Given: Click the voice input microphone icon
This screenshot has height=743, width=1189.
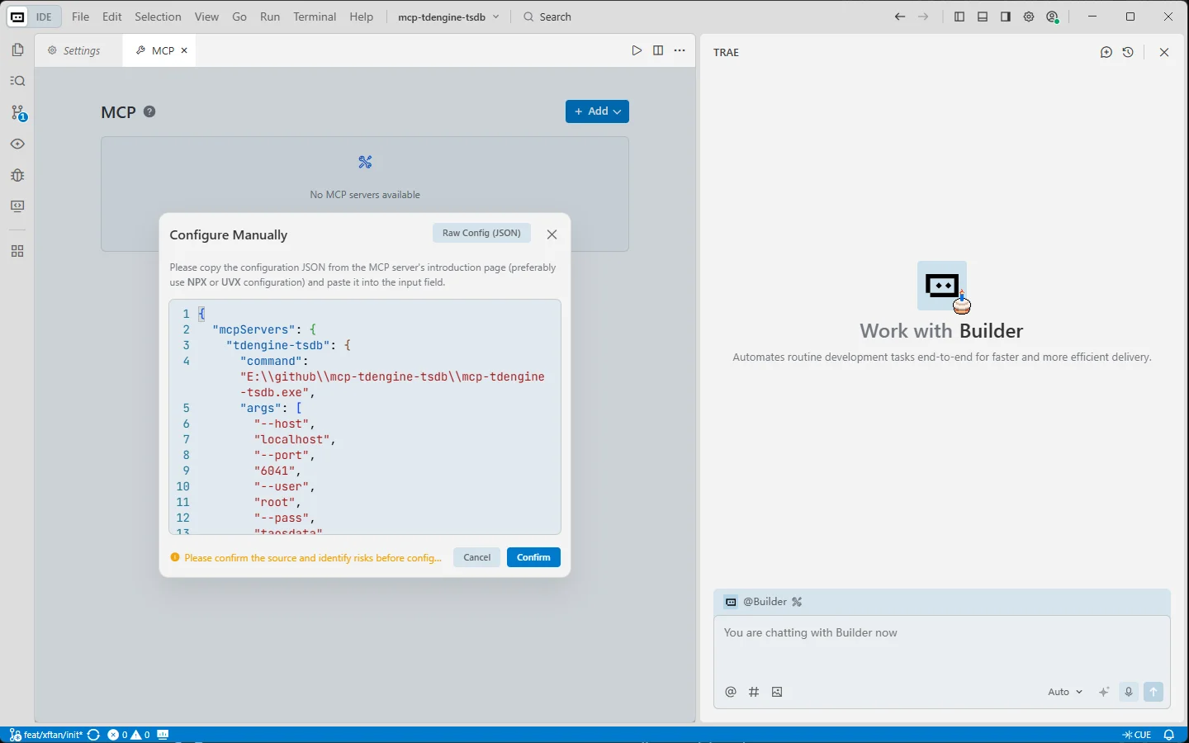Looking at the screenshot, I should pyautogui.click(x=1129, y=692).
